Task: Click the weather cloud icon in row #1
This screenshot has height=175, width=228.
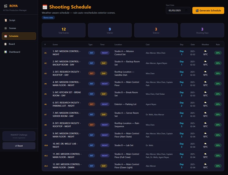Action: (x=205, y=51)
